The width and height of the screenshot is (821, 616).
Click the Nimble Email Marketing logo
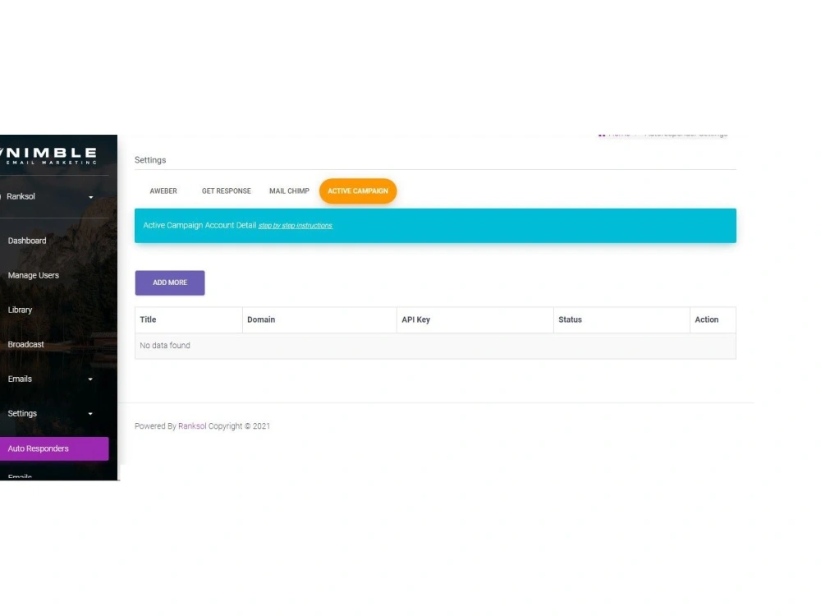(49, 155)
